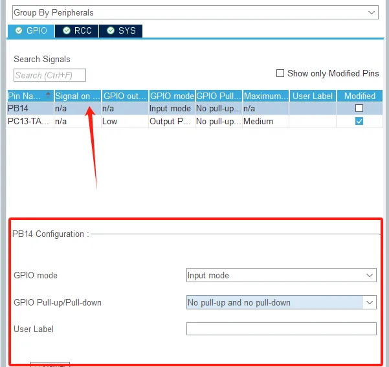The width and height of the screenshot is (389, 367).
Task: Click the GPIO output level column header
Action: pos(124,96)
